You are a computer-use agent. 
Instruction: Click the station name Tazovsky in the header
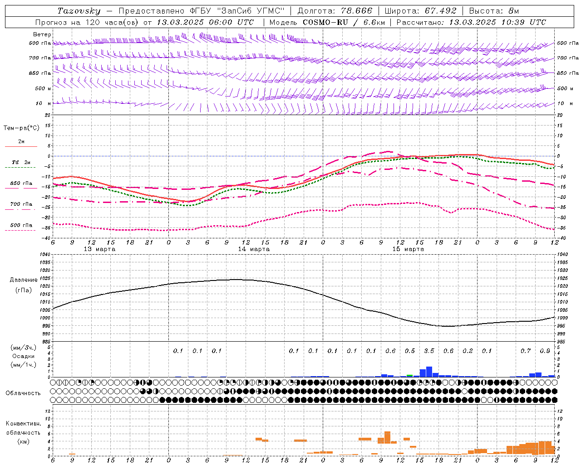tap(79, 11)
